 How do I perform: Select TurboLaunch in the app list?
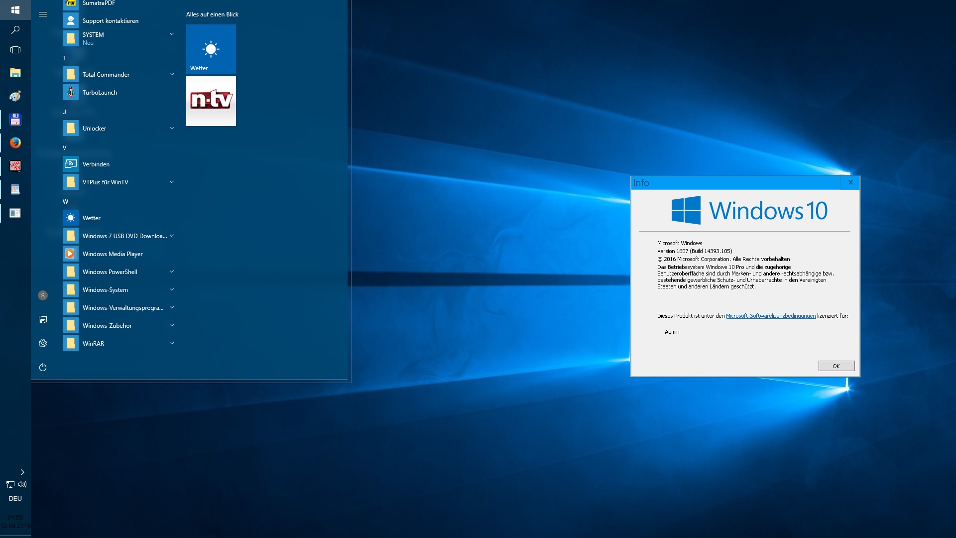click(x=100, y=93)
